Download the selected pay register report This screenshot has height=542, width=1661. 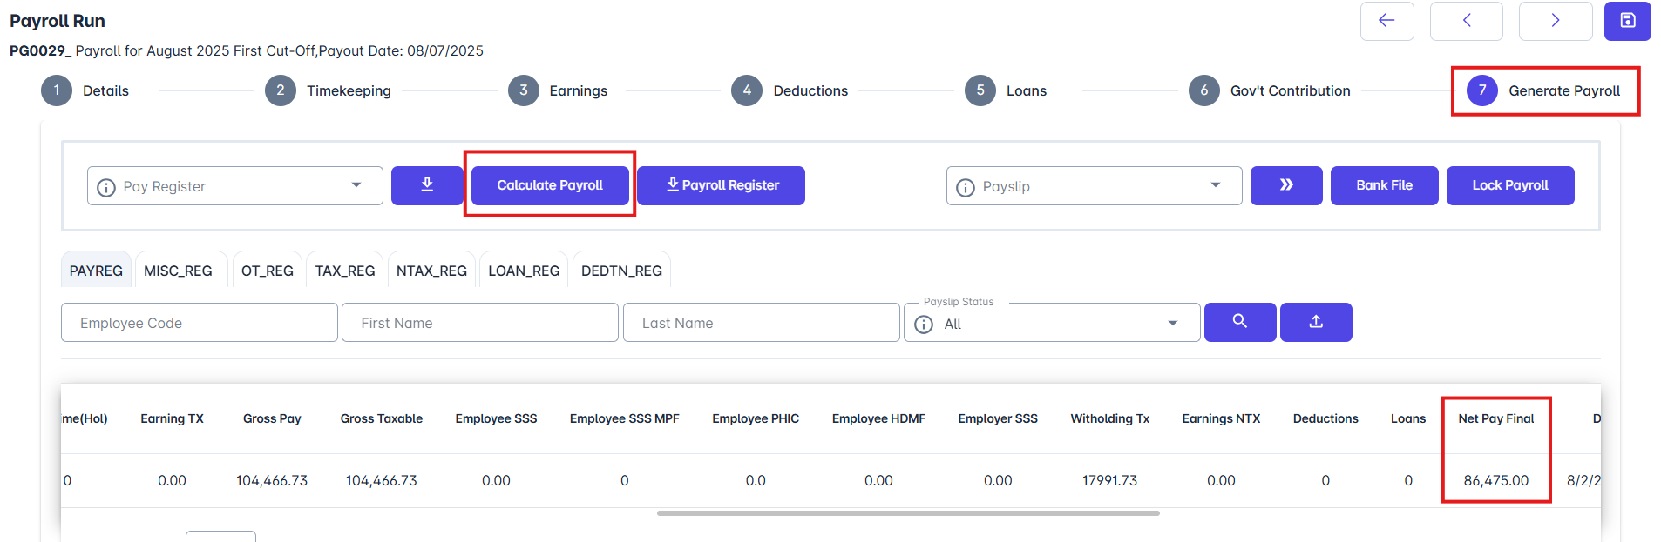427,185
